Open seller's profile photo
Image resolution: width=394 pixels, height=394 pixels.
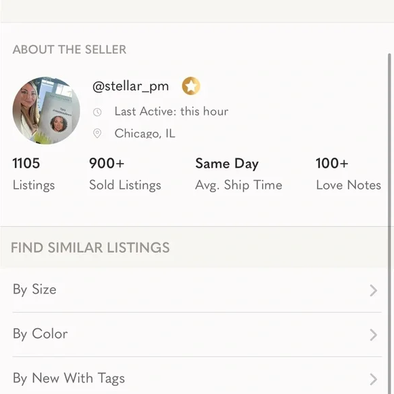(46, 111)
